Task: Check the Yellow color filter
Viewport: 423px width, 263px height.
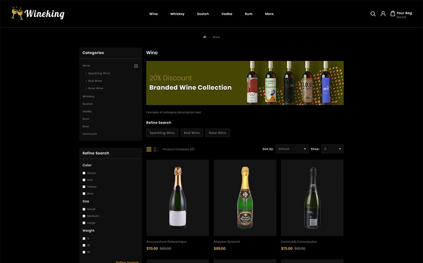Action: pos(84,187)
